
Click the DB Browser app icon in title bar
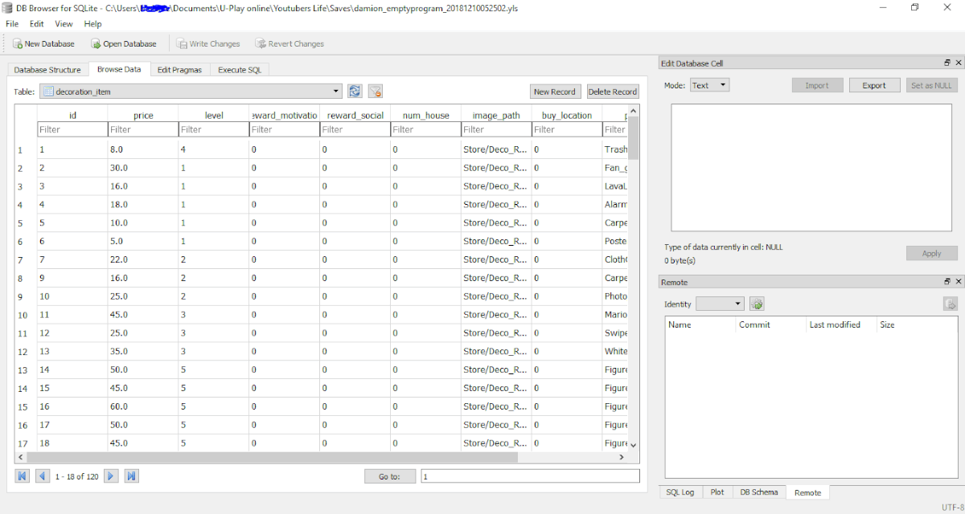click(8, 7)
